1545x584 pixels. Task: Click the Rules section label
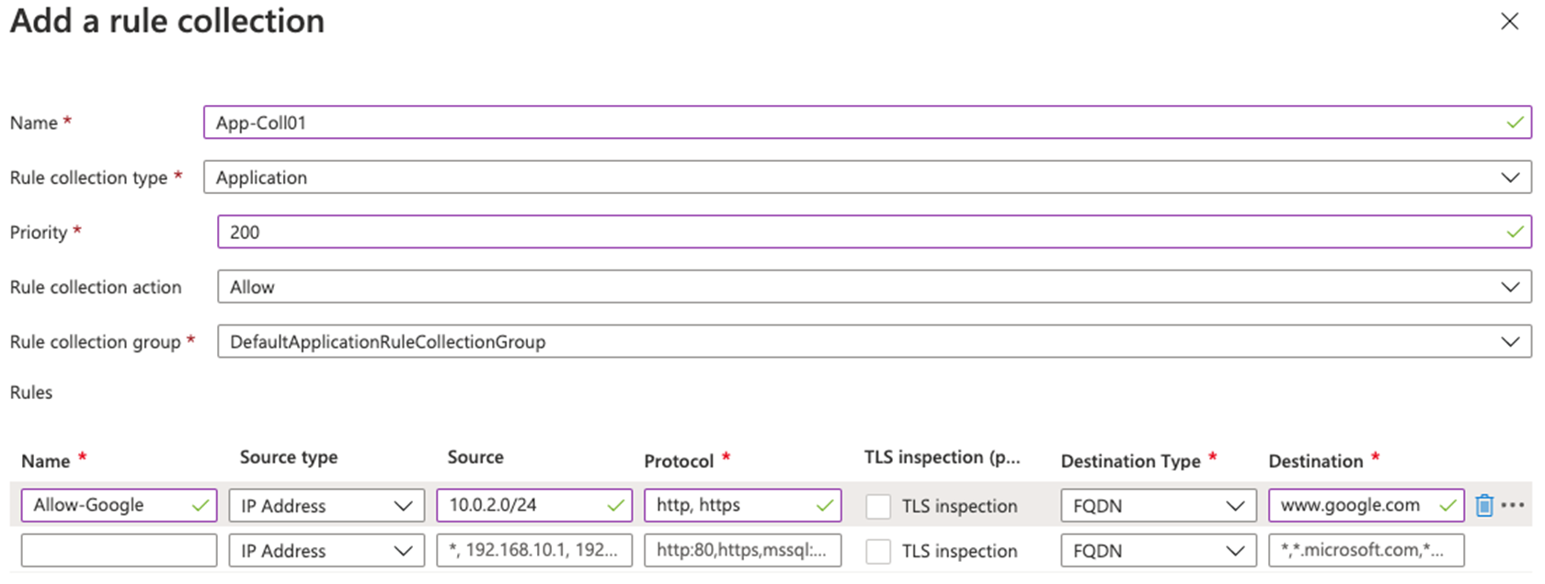(x=31, y=393)
